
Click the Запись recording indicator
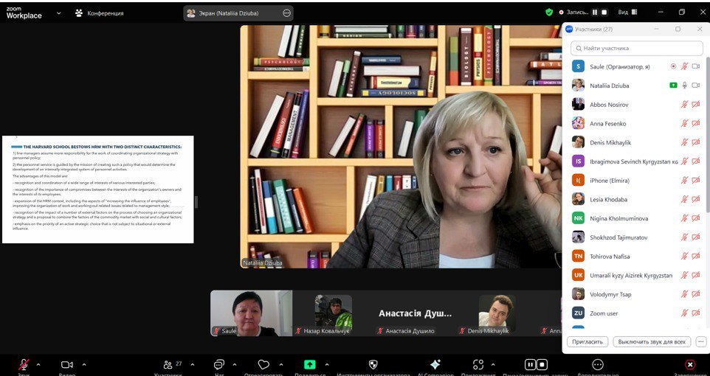point(574,13)
